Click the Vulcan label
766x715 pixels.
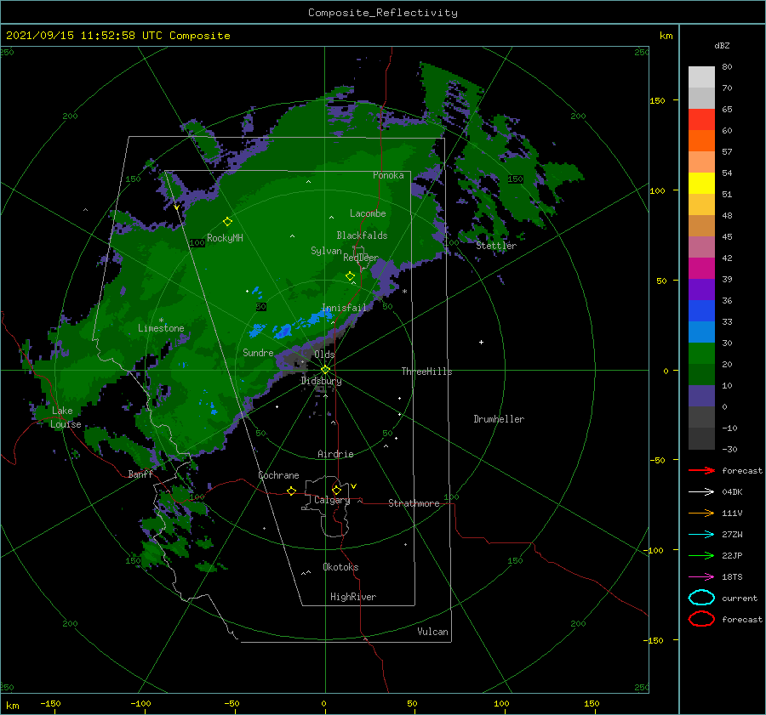[x=432, y=632]
